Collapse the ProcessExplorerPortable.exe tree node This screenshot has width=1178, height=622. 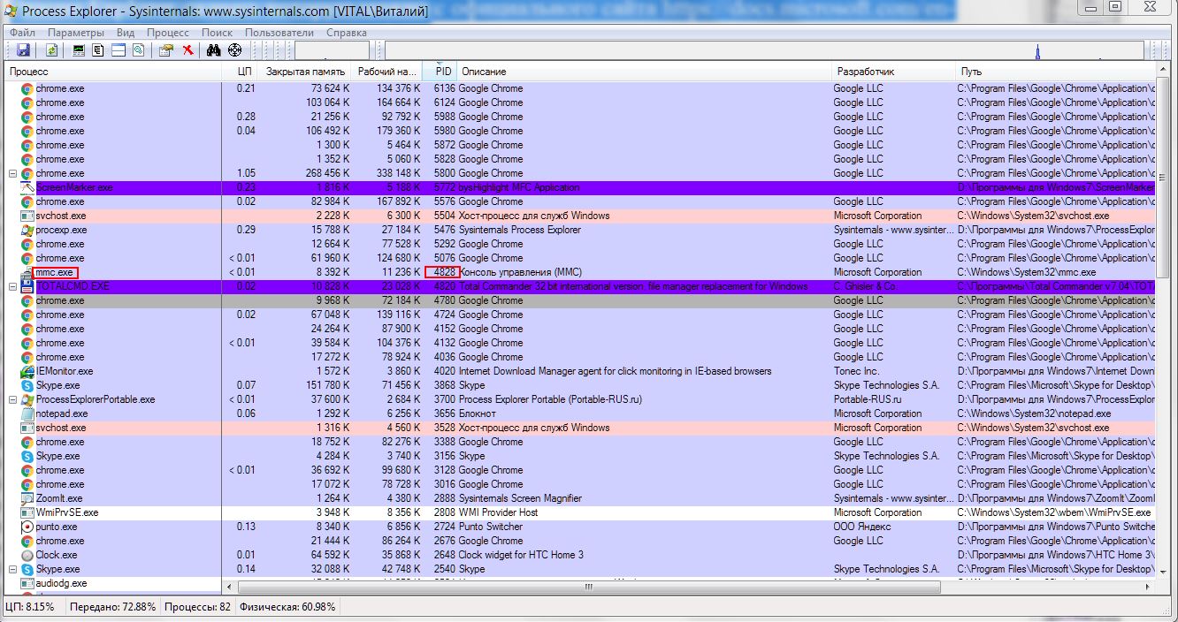point(13,399)
